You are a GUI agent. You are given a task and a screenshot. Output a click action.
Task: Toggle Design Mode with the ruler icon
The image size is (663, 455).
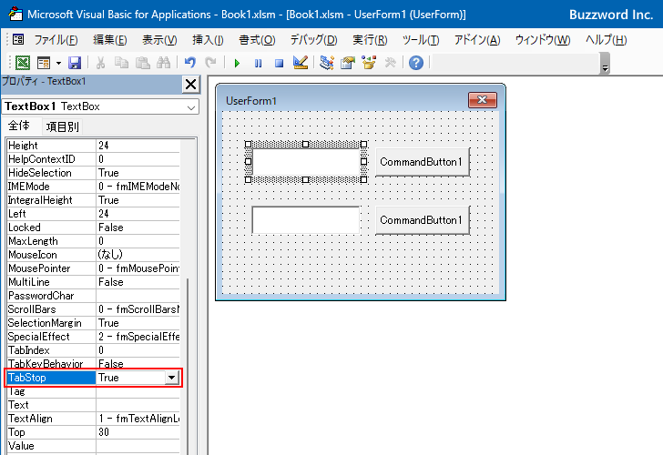(301, 63)
